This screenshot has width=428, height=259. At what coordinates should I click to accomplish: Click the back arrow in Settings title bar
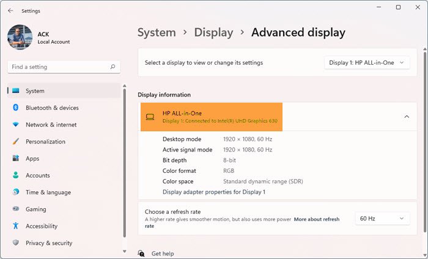10,10
